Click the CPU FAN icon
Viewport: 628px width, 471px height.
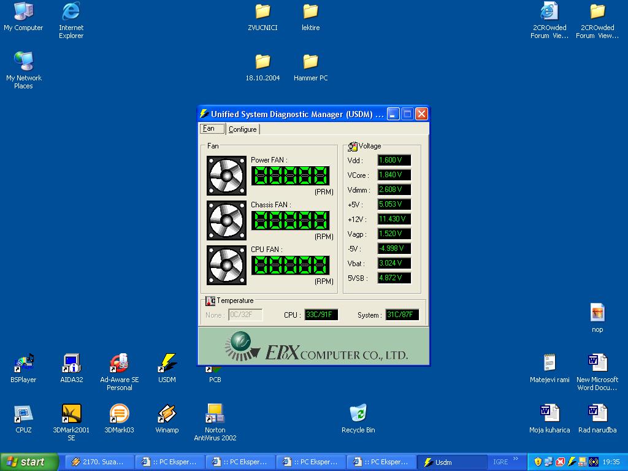pos(226,265)
